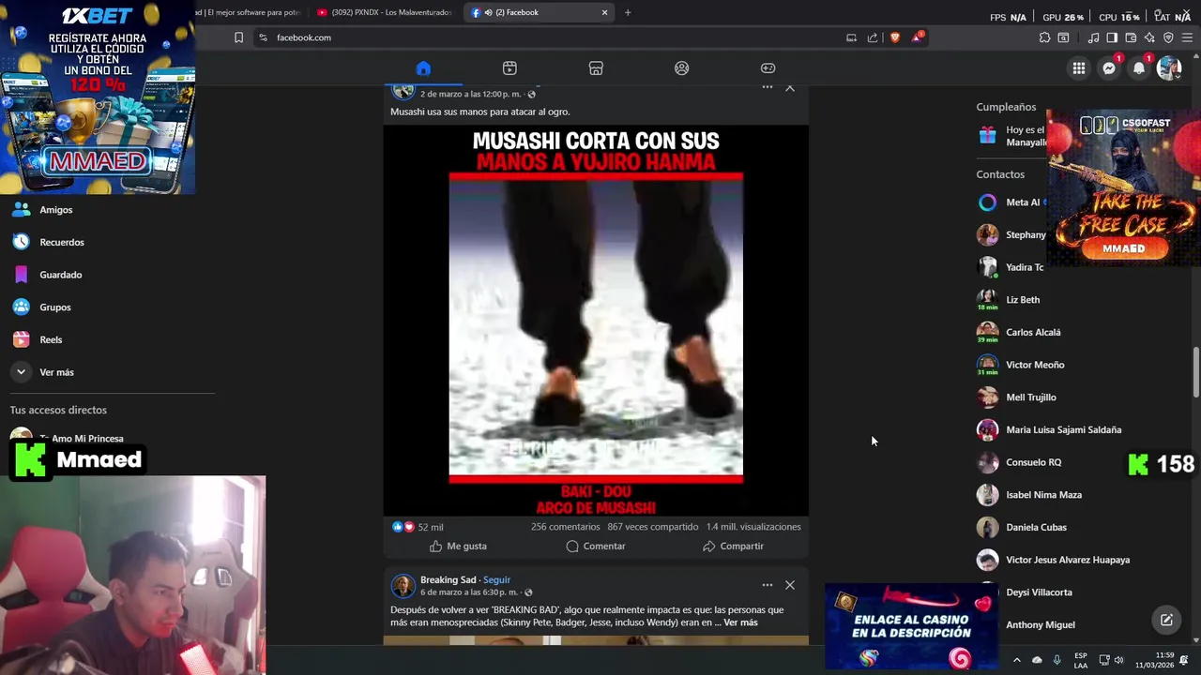Image resolution: width=1201 pixels, height=675 pixels.
Task: Open Facebook Gaming icon
Action: click(768, 68)
